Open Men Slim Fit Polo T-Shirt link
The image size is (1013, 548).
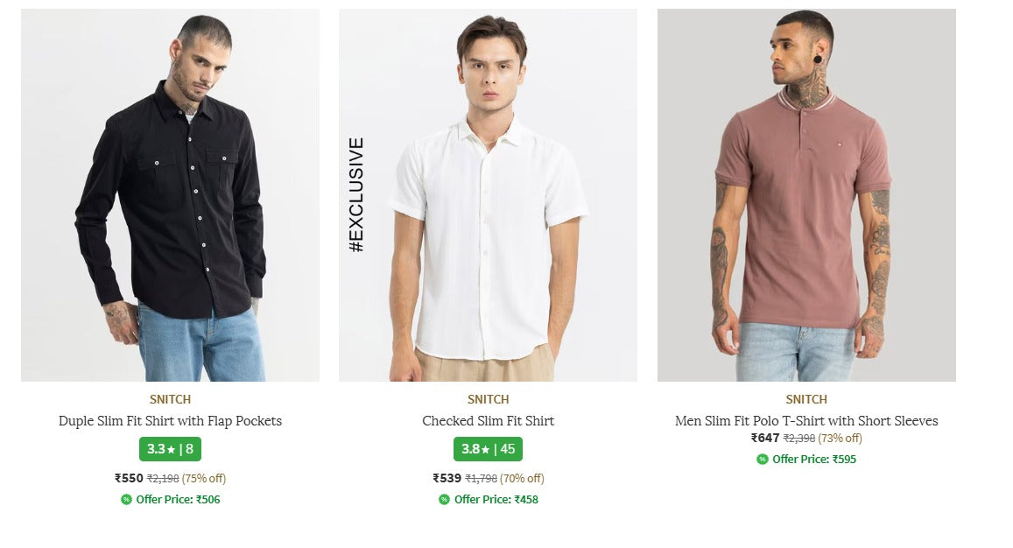tap(806, 421)
